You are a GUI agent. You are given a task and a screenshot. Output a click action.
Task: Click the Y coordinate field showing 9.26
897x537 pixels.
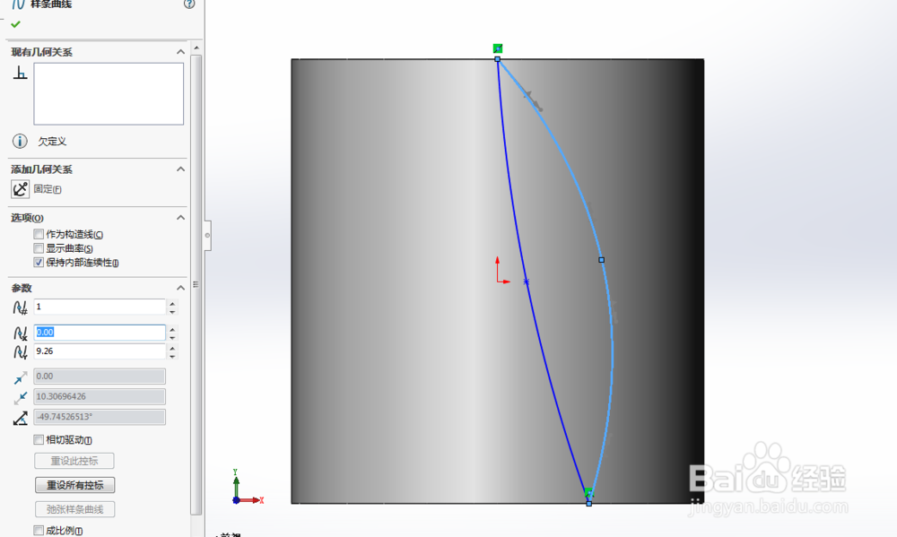pyautogui.click(x=100, y=351)
